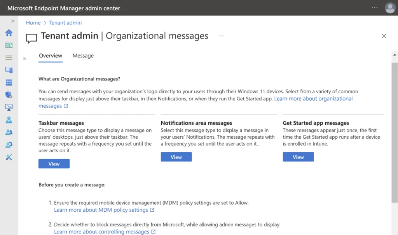Expand the left navigation pane chevron
Image resolution: width=398 pixels, height=235 pixels.
coord(13,21)
